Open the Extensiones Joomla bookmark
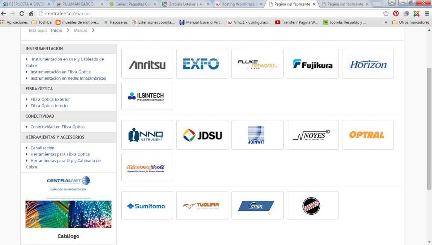The width and height of the screenshot is (432, 245). [154, 22]
